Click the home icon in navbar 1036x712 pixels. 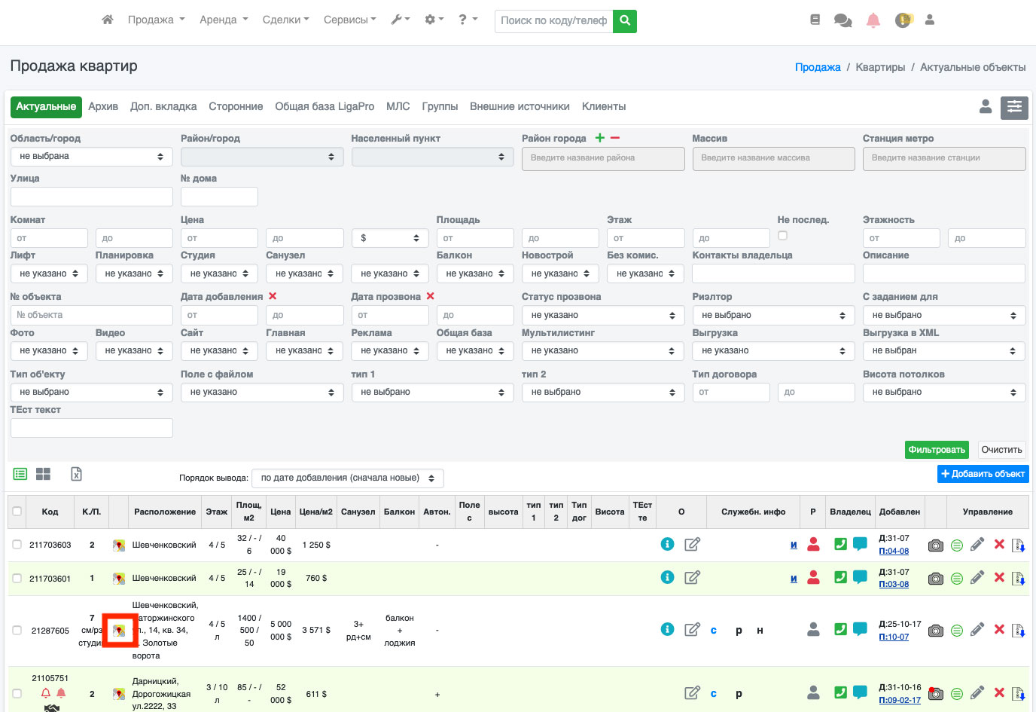click(108, 20)
